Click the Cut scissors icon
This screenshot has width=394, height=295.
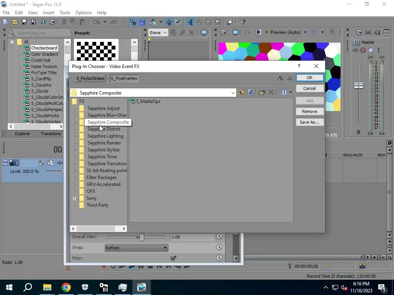(64, 22)
